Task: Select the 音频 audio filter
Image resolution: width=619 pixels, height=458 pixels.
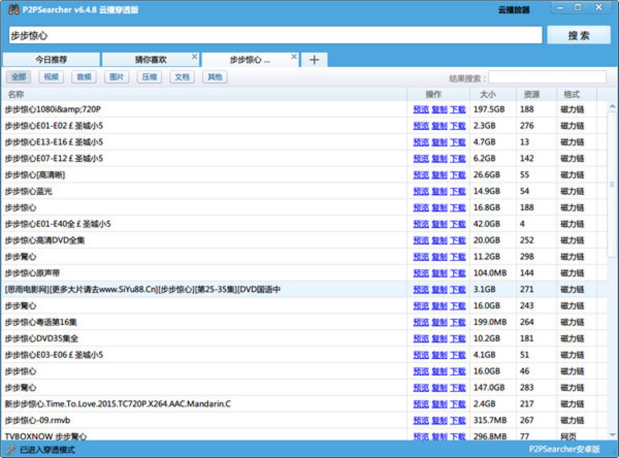Action: pyautogui.click(x=83, y=77)
